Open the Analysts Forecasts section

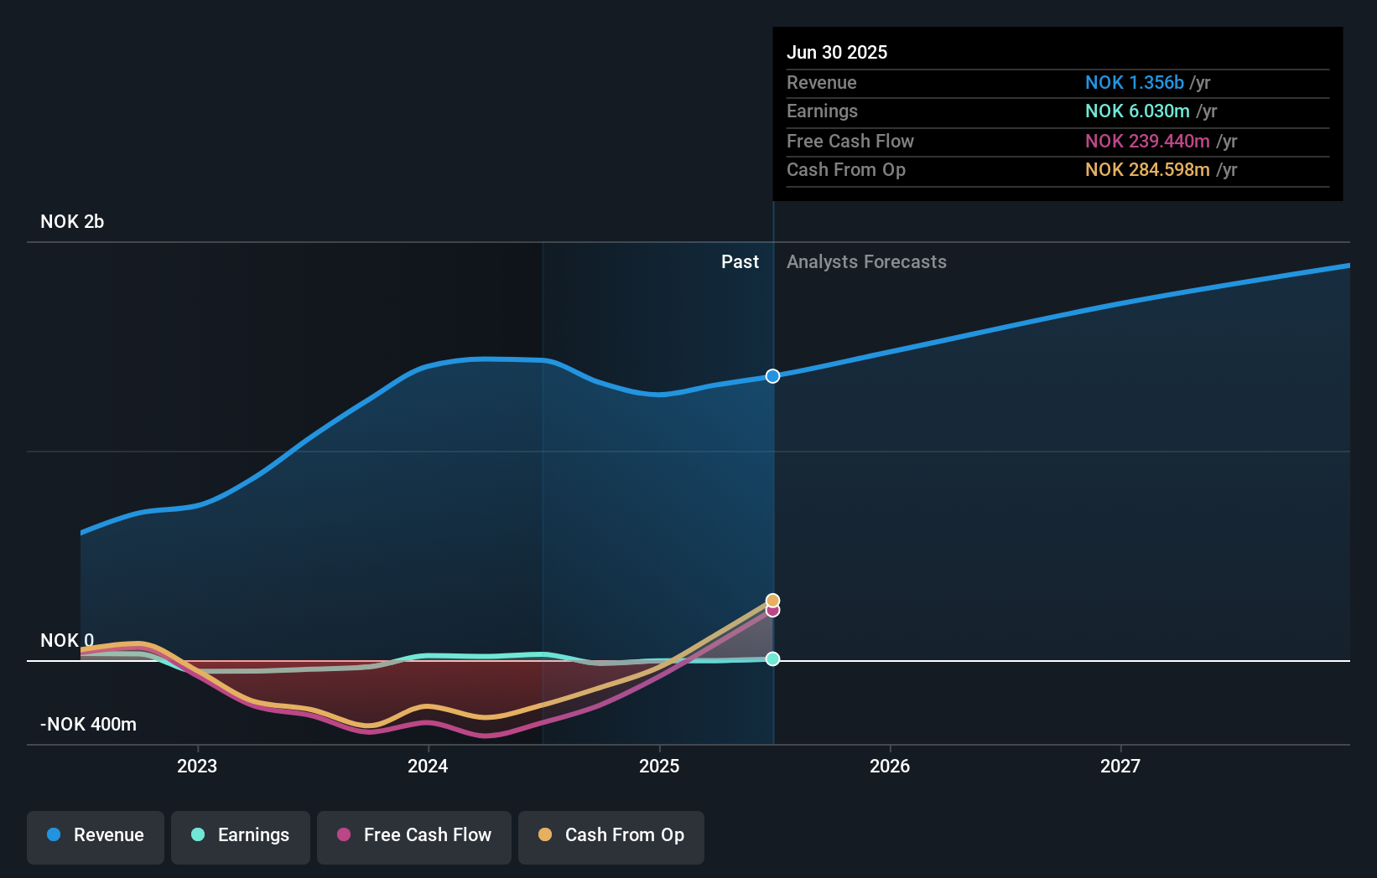tap(866, 261)
